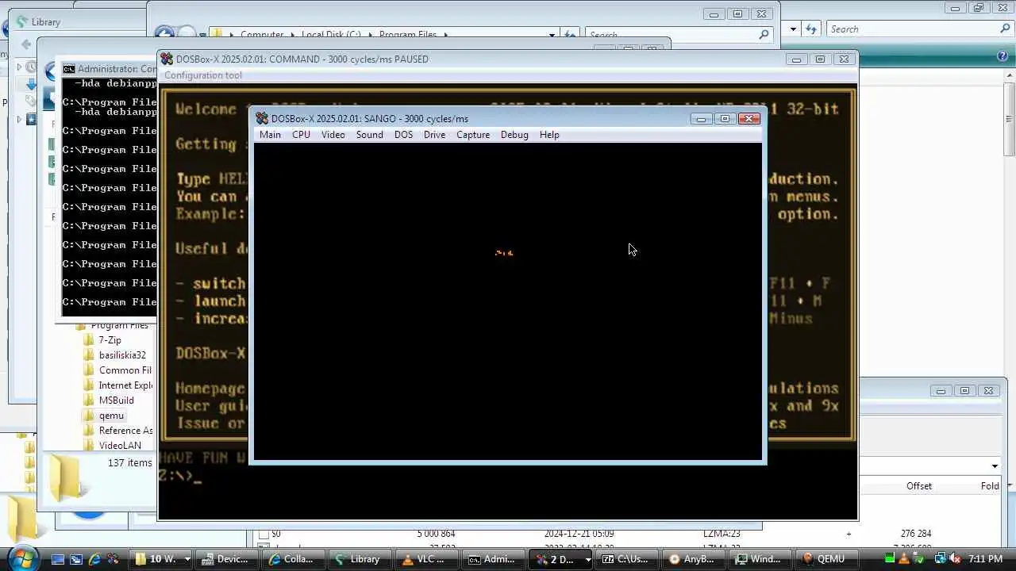The height and width of the screenshot is (571, 1016).
Task: Click the DOSBox-X COMMAND title bar icon
Action: pyautogui.click(x=167, y=59)
